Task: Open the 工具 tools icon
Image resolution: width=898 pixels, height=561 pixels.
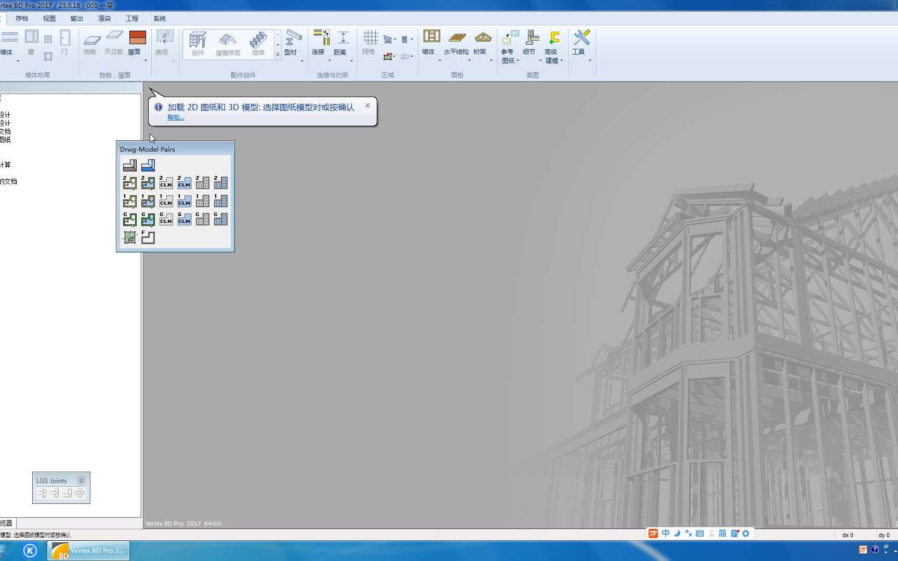Action: tap(580, 43)
